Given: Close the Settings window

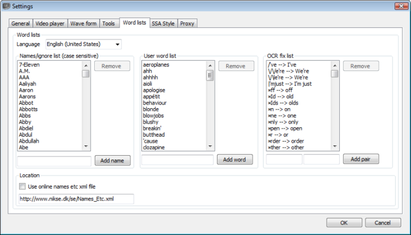Looking at the screenshot, I should coord(401,6).
